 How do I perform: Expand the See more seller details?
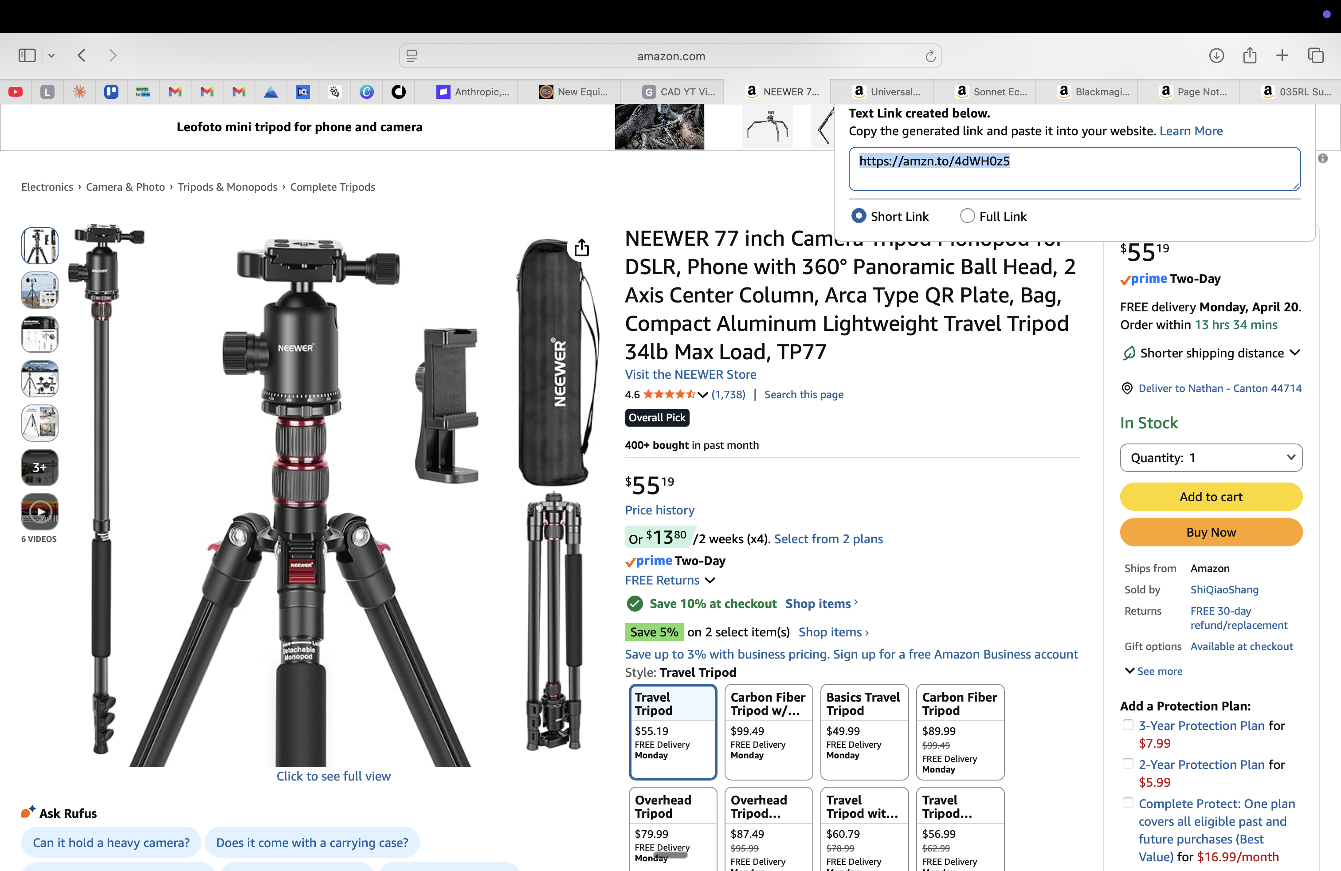point(1153,671)
